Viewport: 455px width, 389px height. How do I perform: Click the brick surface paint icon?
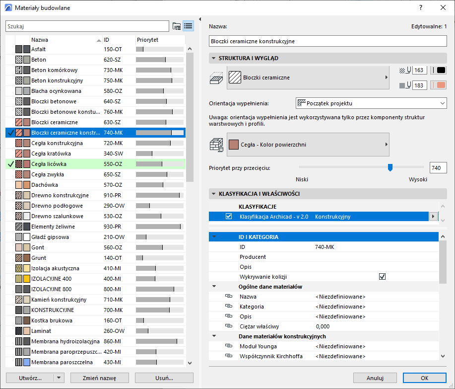tap(216, 145)
